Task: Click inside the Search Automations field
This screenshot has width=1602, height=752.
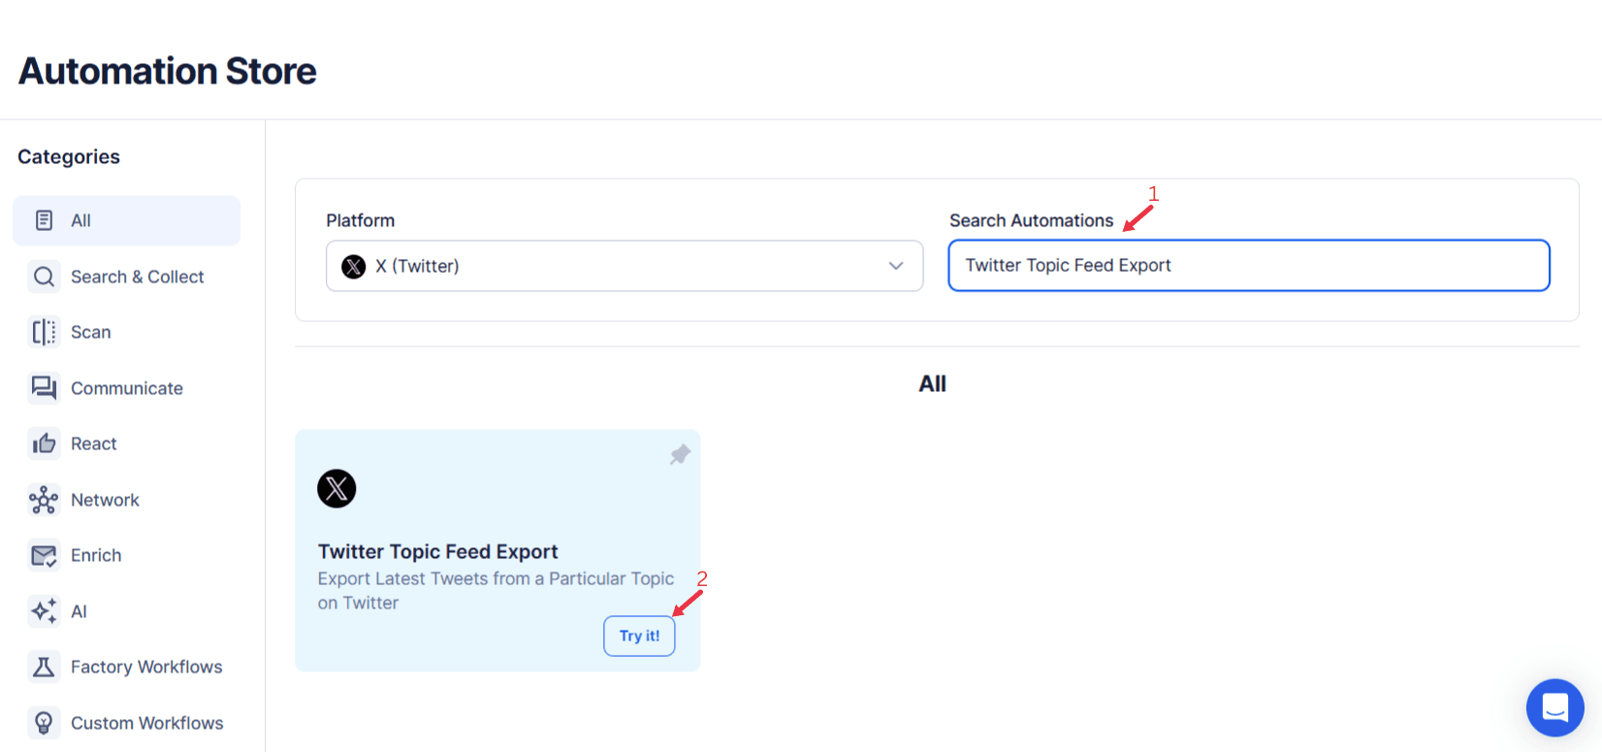Action: tap(1249, 265)
